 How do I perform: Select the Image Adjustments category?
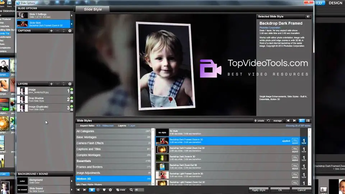(x=113, y=173)
